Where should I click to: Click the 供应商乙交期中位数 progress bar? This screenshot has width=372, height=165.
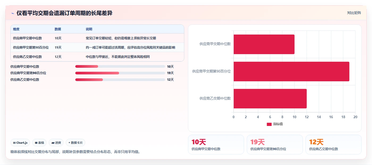pyautogui.click(x=120, y=79)
